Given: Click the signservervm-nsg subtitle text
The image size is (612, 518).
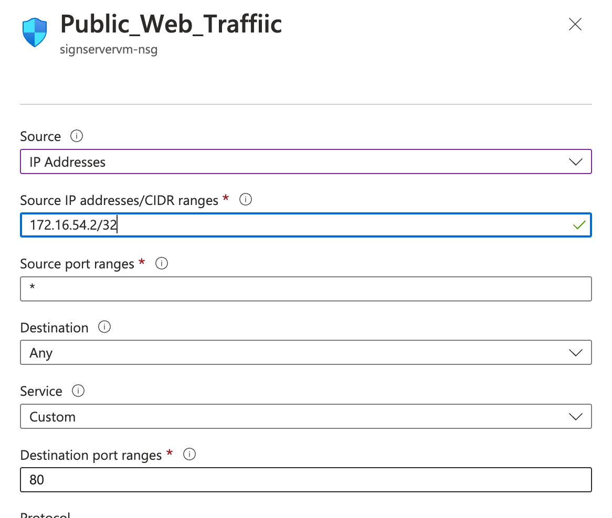Looking at the screenshot, I should tap(109, 50).
